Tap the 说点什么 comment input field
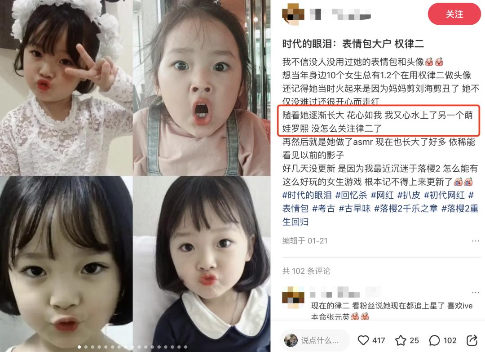This screenshot has width=485, height=352. (315, 340)
